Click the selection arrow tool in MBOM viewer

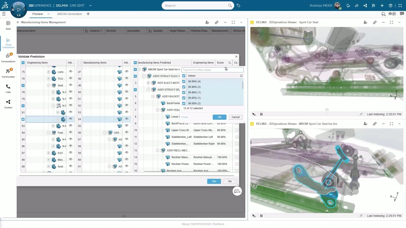coord(254,216)
